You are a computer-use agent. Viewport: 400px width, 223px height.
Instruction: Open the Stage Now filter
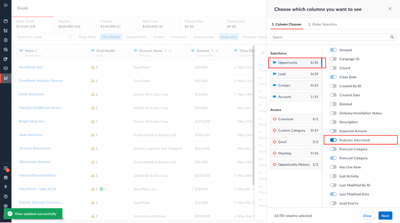87,37
